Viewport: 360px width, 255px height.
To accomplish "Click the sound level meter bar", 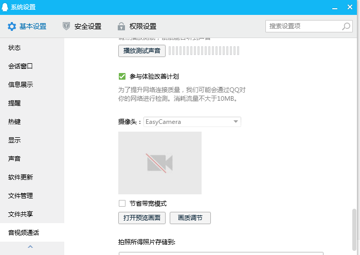I will (204, 50).
